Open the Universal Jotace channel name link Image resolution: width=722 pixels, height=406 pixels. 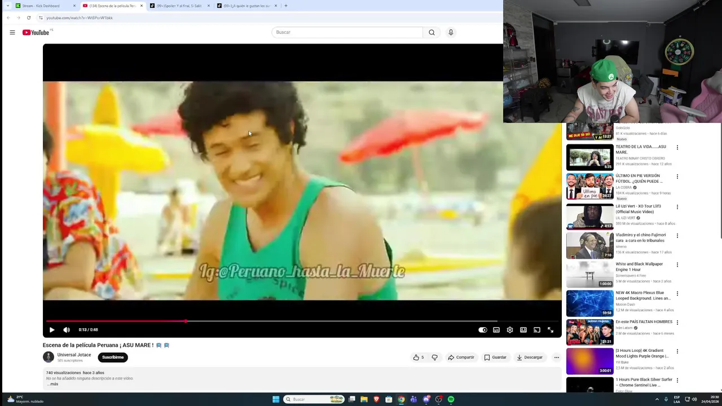coord(74,355)
